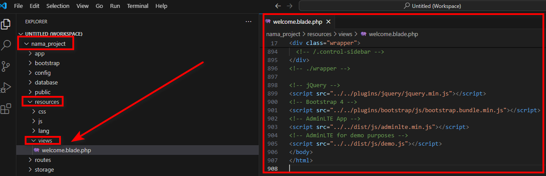546x176 pixels.
Task: Click the welcome.blade.php file icon in tree
Action: pyautogui.click(x=37, y=150)
